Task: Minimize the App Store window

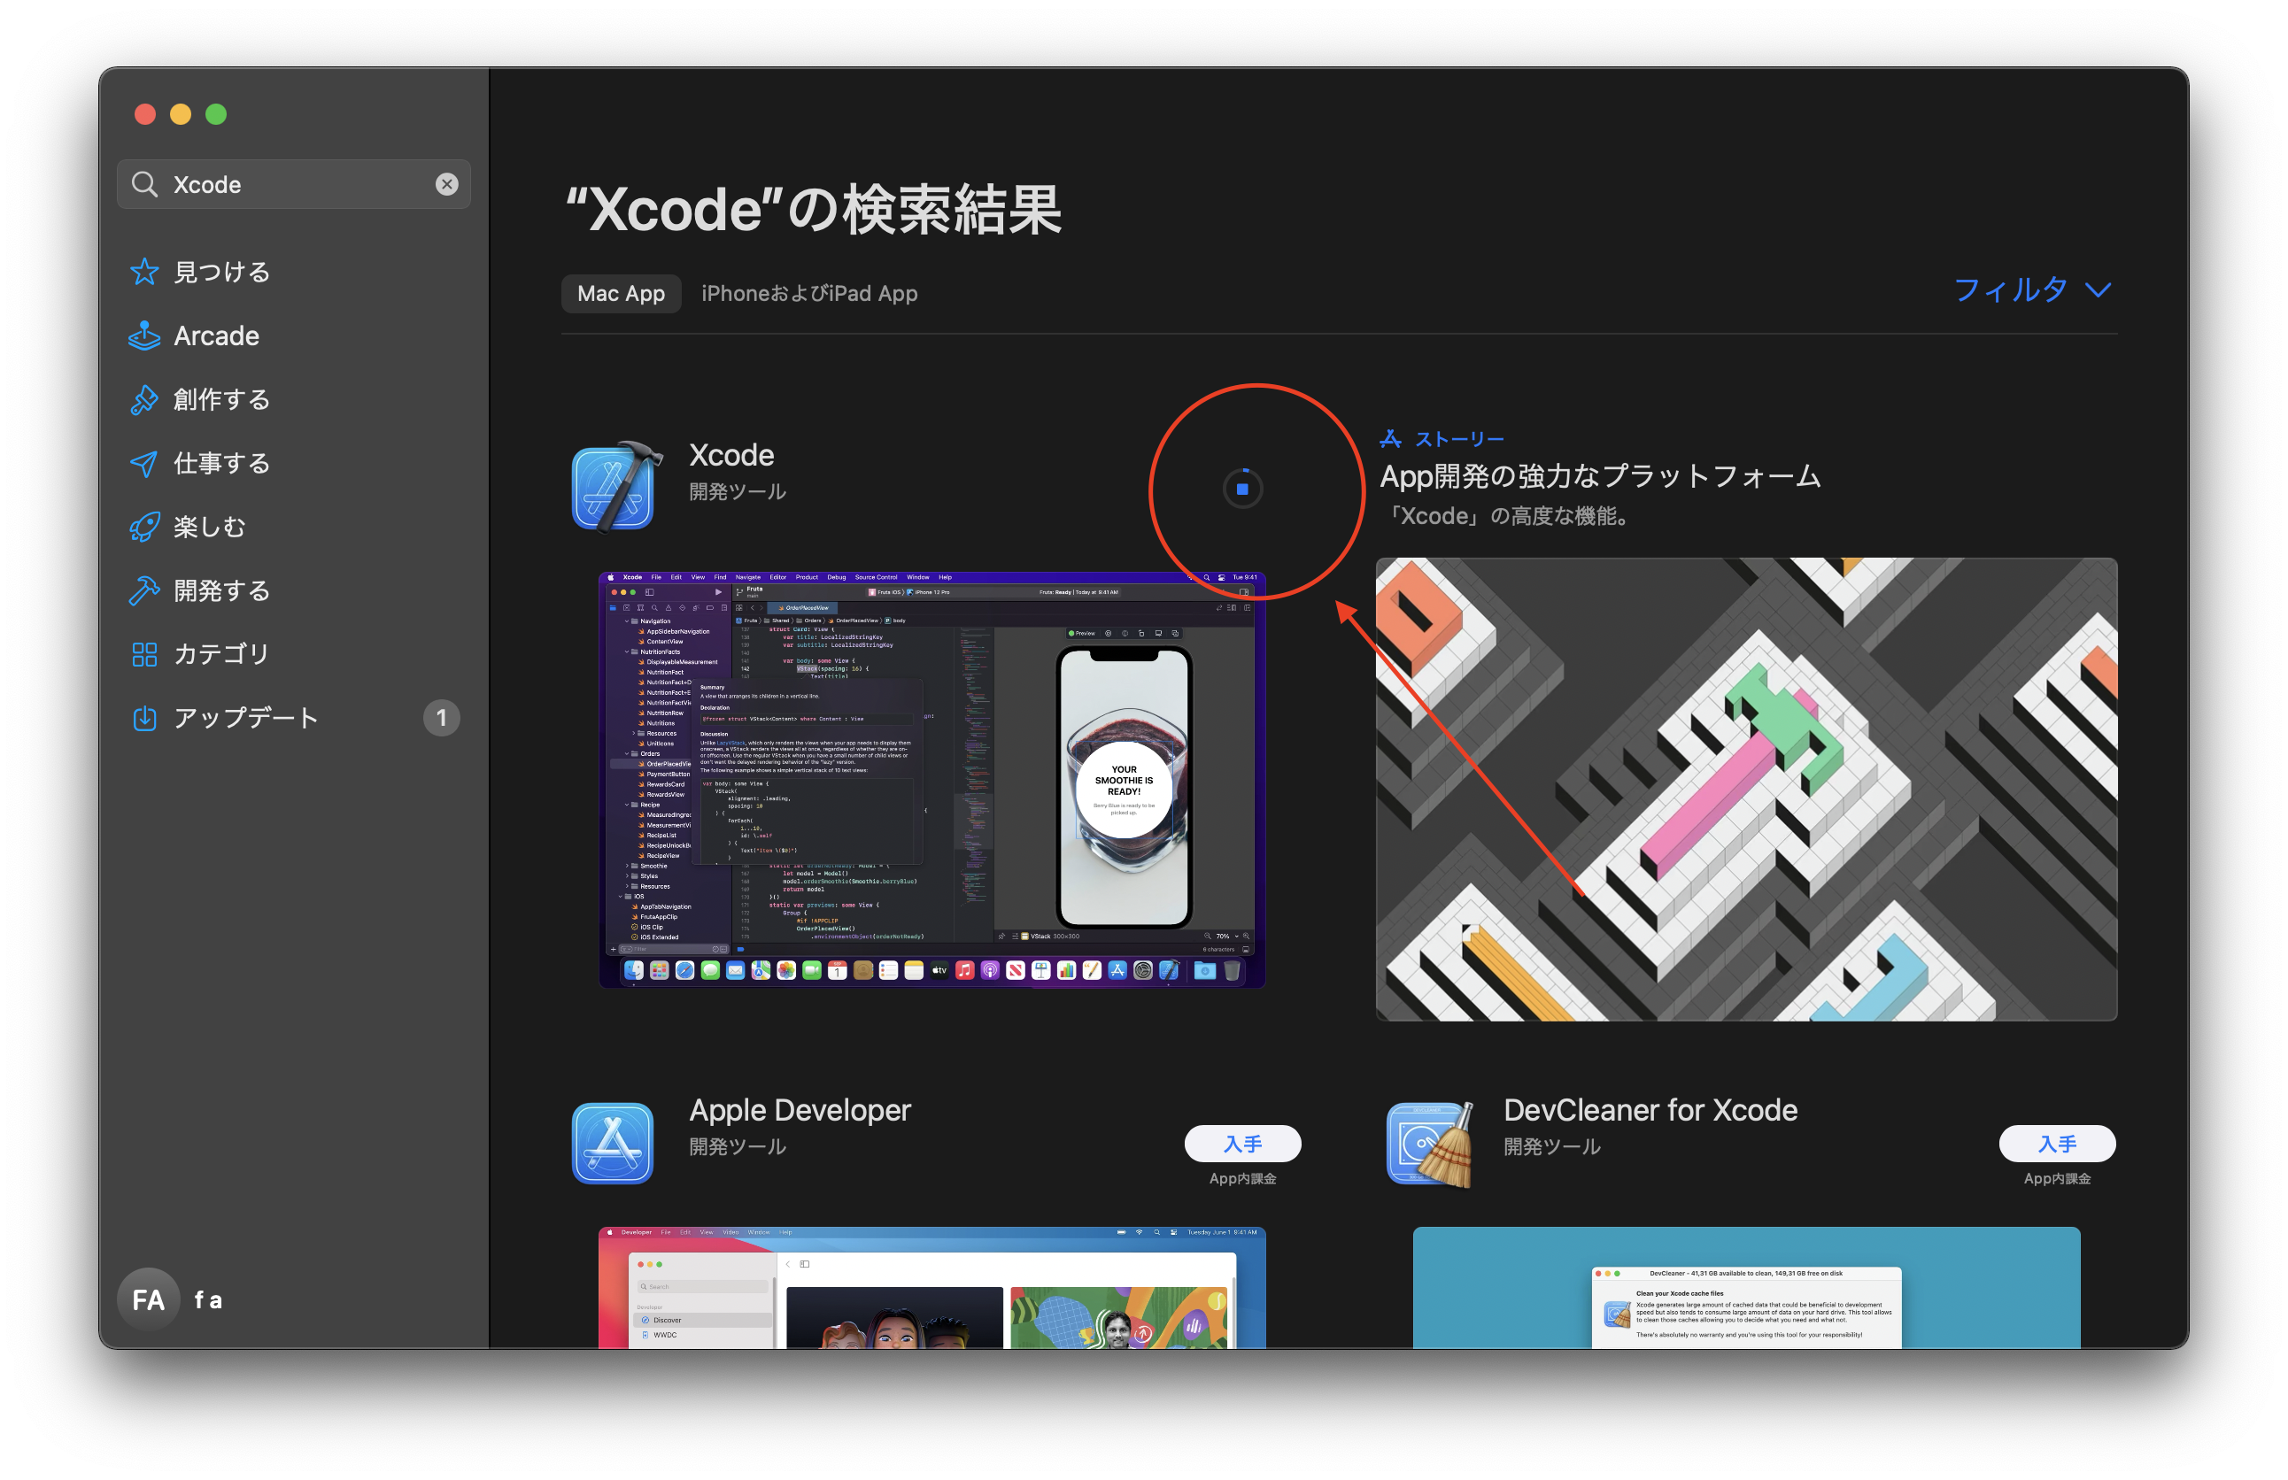Action: point(181,114)
